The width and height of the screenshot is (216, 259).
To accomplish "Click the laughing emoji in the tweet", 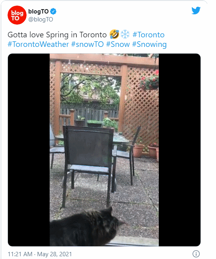I will tap(114, 34).
